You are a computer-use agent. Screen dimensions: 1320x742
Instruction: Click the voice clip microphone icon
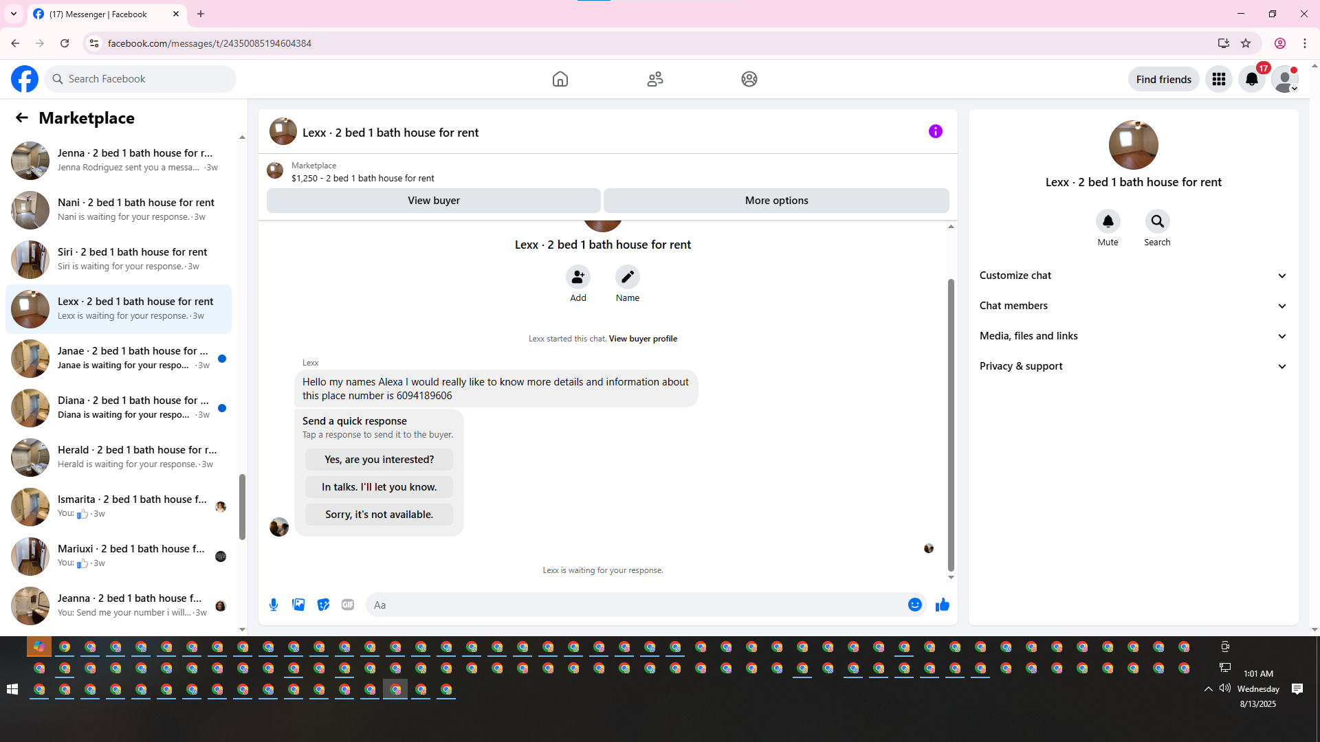(274, 605)
